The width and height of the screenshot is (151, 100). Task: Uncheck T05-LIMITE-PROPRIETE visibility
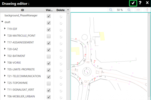(49, 70)
